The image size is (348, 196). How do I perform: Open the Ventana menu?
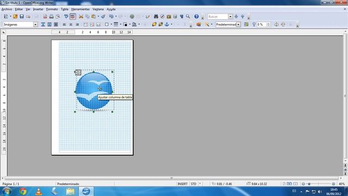98,9
